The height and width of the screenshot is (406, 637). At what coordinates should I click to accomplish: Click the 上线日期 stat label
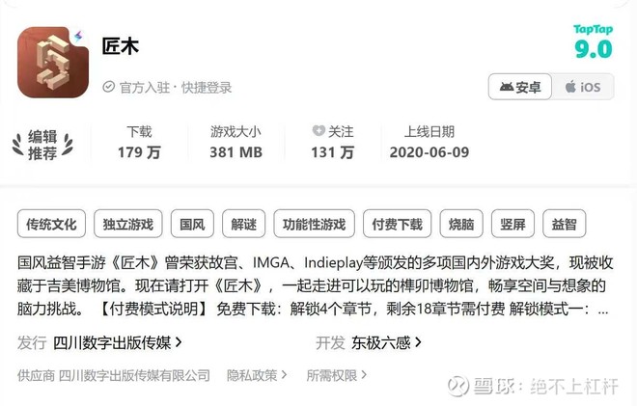pos(429,131)
